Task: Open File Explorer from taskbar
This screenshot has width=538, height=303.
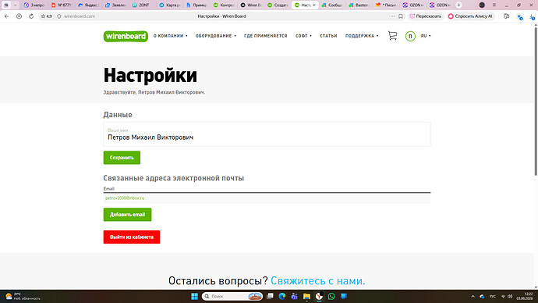Action: (x=306, y=296)
